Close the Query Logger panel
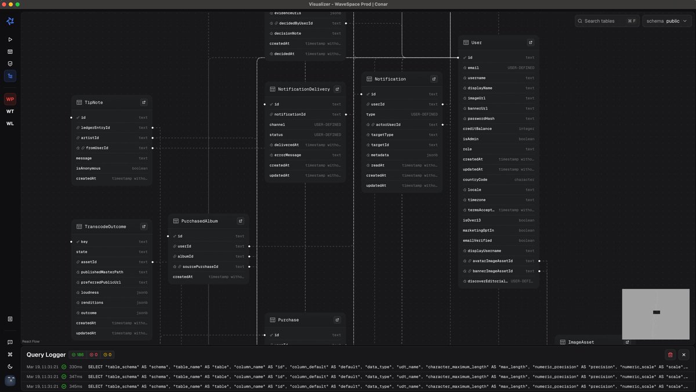Screen dimensions: 696x392 coord(684,354)
